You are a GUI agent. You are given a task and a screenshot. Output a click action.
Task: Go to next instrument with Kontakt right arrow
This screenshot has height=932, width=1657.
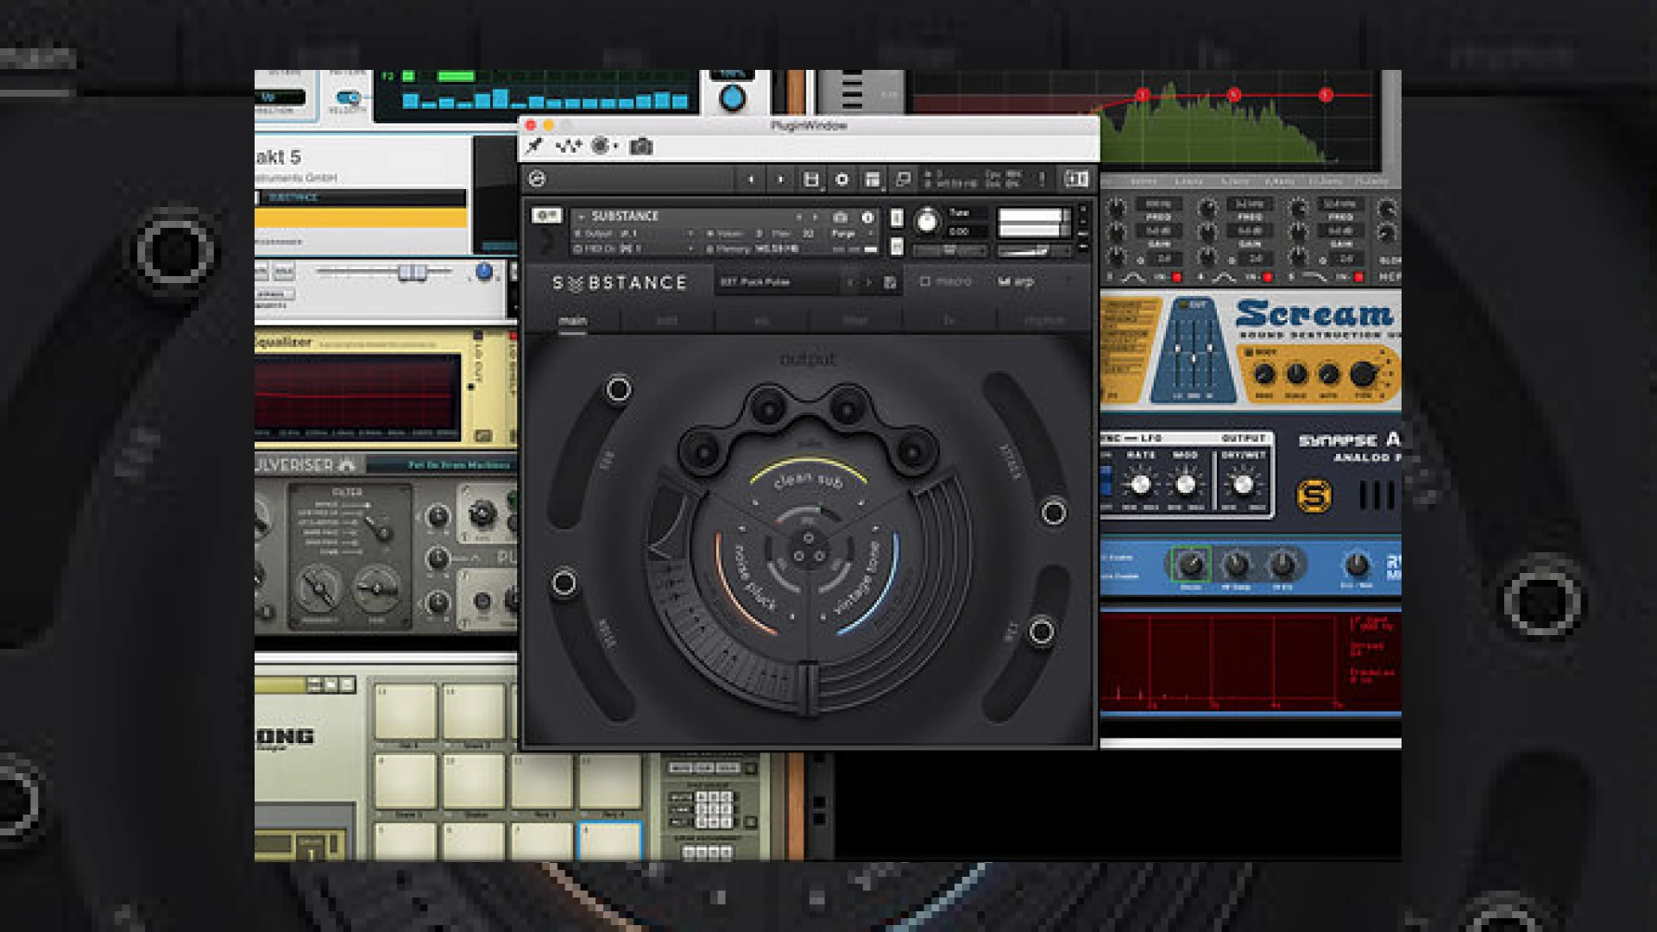click(780, 179)
